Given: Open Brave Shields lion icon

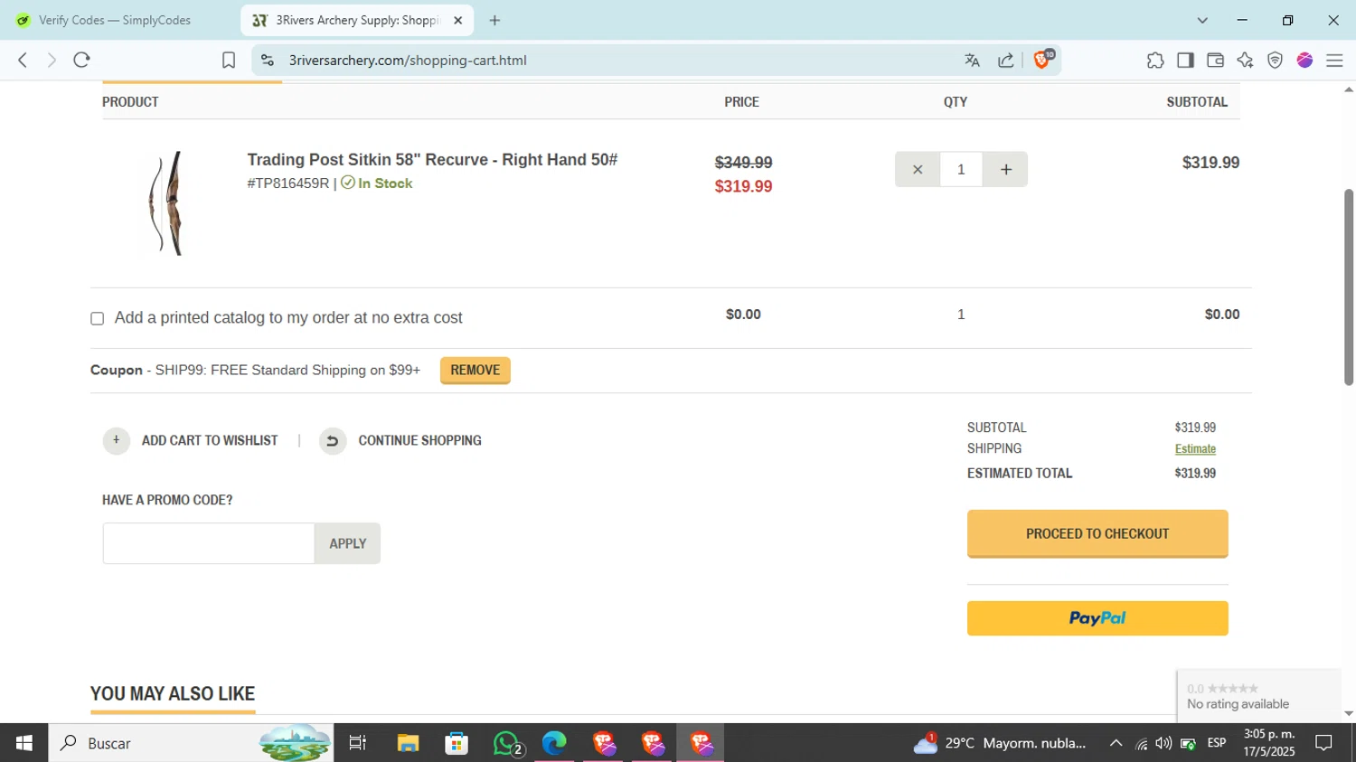Looking at the screenshot, I should [x=1043, y=60].
